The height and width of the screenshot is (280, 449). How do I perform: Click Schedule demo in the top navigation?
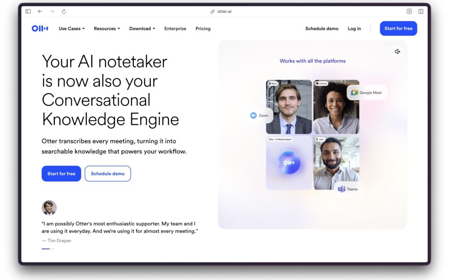coord(322,29)
